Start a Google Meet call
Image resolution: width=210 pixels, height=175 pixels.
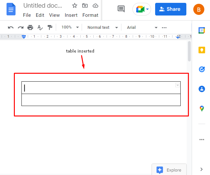[142, 9]
